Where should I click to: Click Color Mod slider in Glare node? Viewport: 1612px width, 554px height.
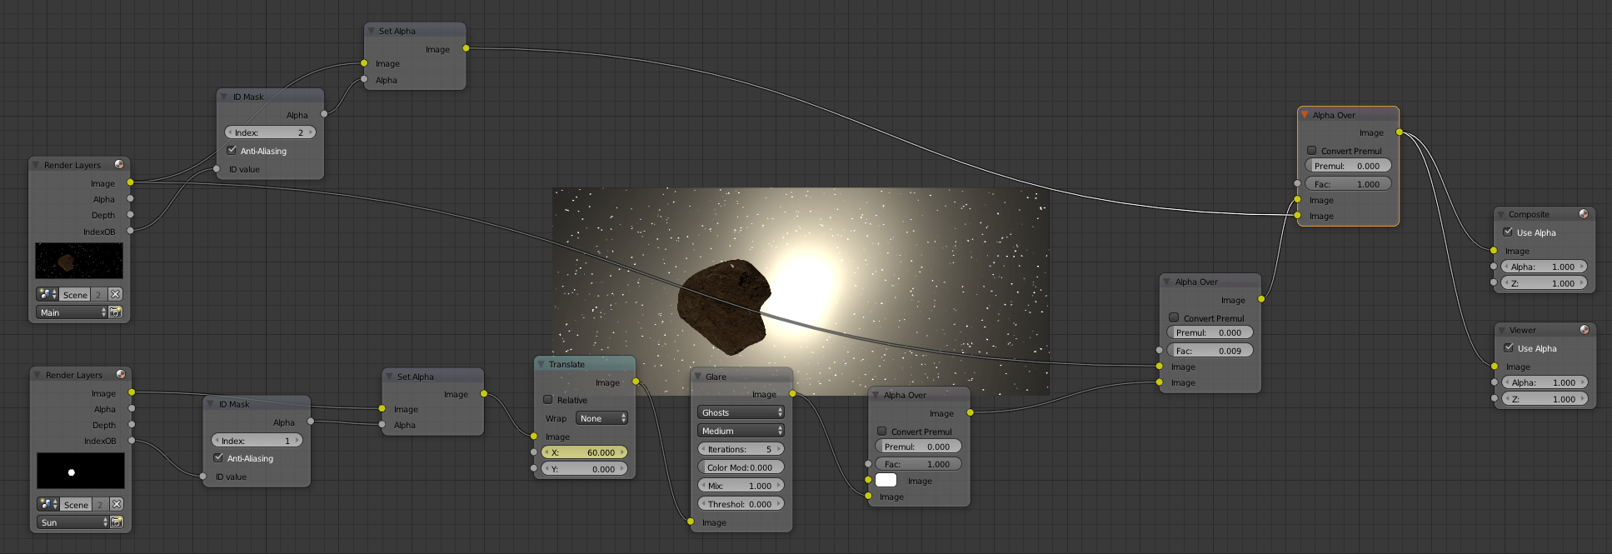pyautogui.click(x=741, y=467)
